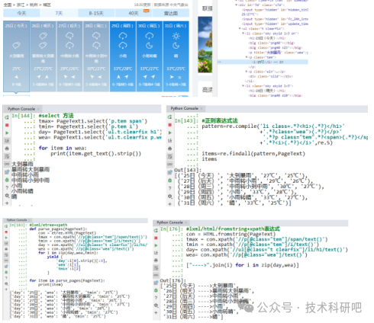Click 全国 in the breadcrumb
Viewport: 374px width, 323px height.
[8, 5]
